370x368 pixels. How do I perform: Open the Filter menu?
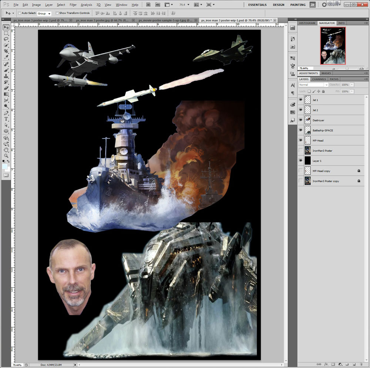pos(73,5)
